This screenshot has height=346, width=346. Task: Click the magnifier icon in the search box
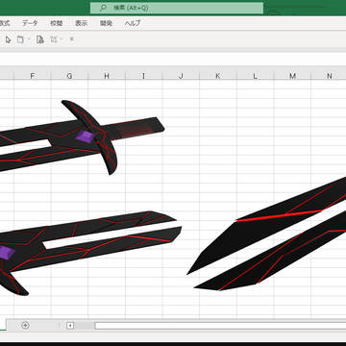(103, 8)
